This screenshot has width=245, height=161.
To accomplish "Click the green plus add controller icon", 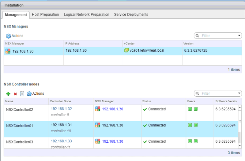I will (8, 94).
